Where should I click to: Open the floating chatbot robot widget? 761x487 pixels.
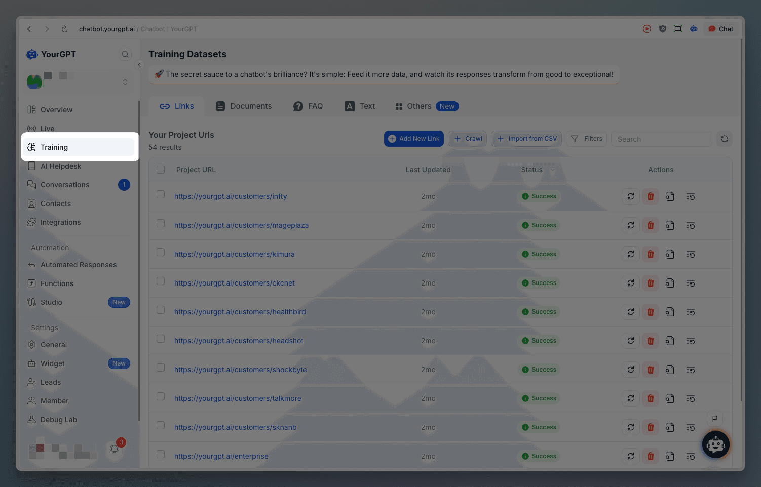point(715,445)
